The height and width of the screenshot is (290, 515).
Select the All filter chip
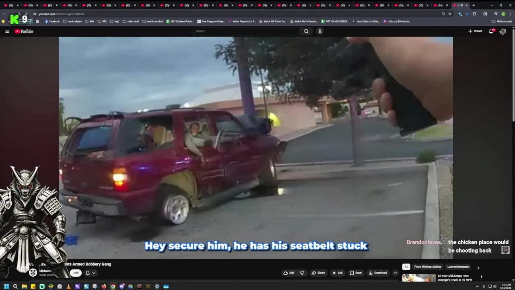(406, 267)
